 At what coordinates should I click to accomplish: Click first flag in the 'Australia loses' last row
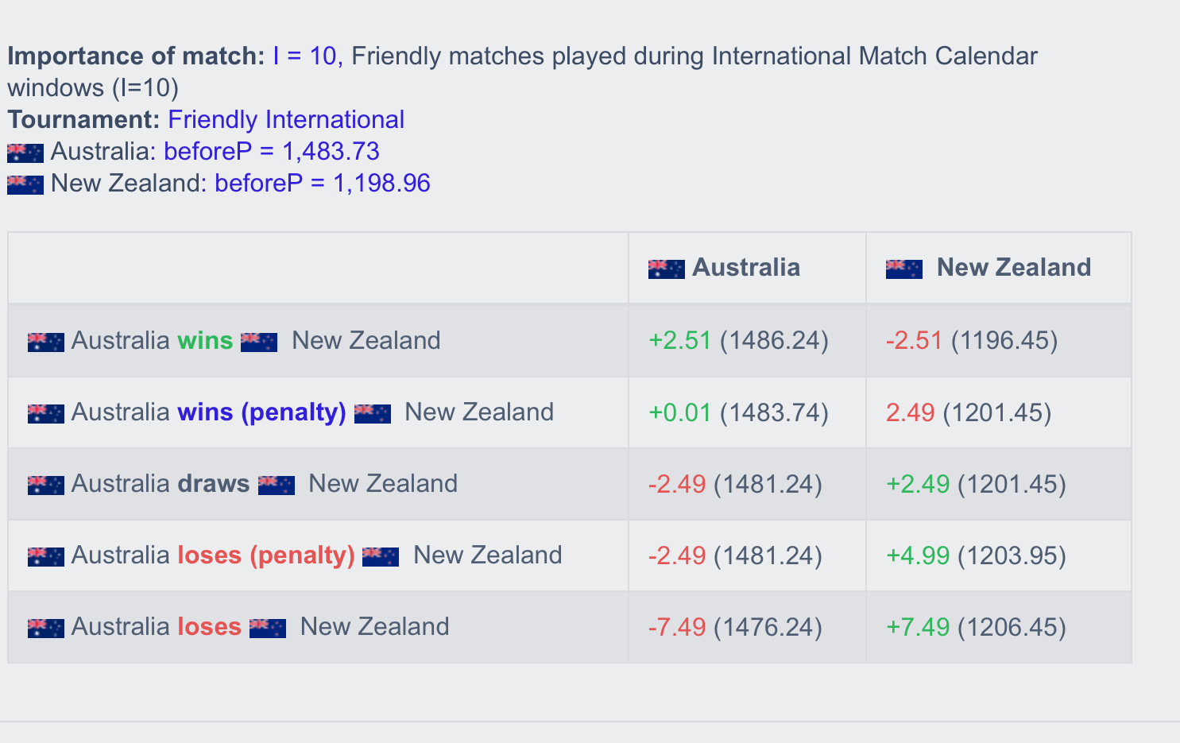(45, 628)
